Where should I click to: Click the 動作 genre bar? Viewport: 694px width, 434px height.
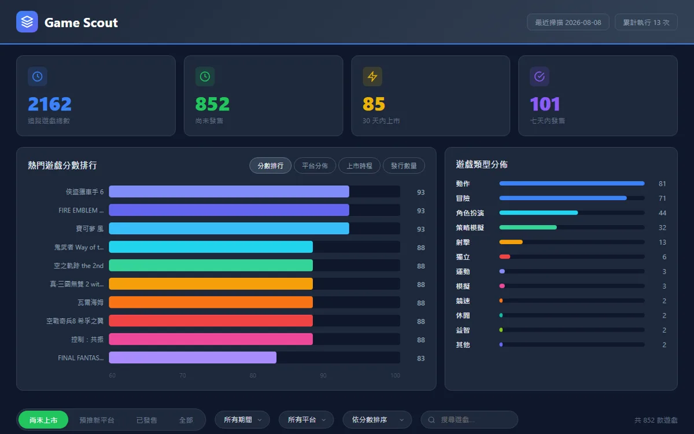coord(572,183)
